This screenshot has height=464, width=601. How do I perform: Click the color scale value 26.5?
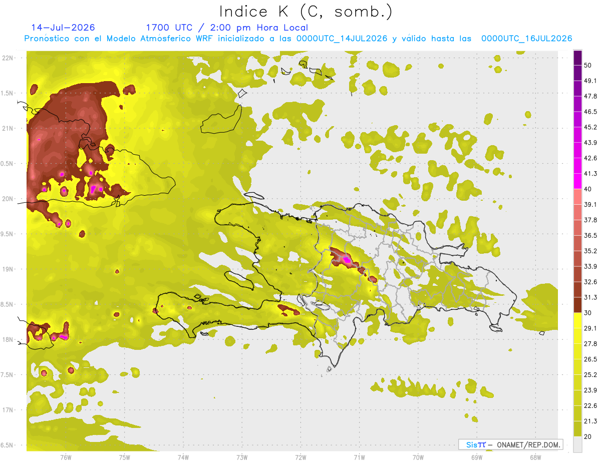point(590,359)
